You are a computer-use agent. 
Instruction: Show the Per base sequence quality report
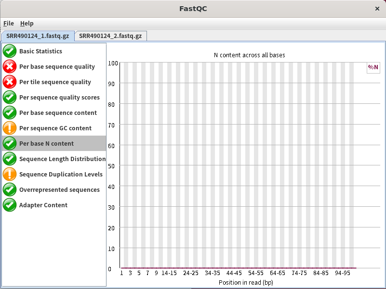54,66
